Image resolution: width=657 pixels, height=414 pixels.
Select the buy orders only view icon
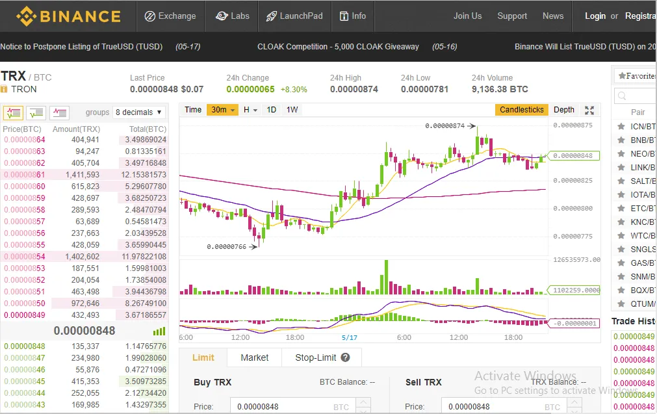(x=36, y=112)
